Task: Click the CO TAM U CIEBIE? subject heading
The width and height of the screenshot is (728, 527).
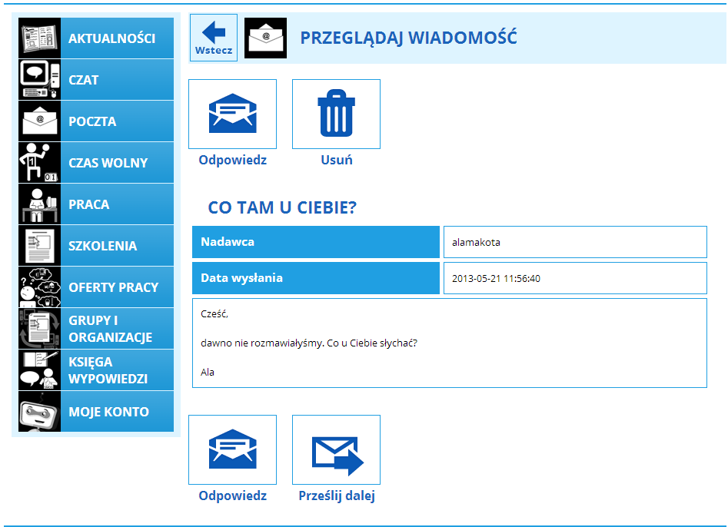Action: pyautogui.click(x=282, y=207)
